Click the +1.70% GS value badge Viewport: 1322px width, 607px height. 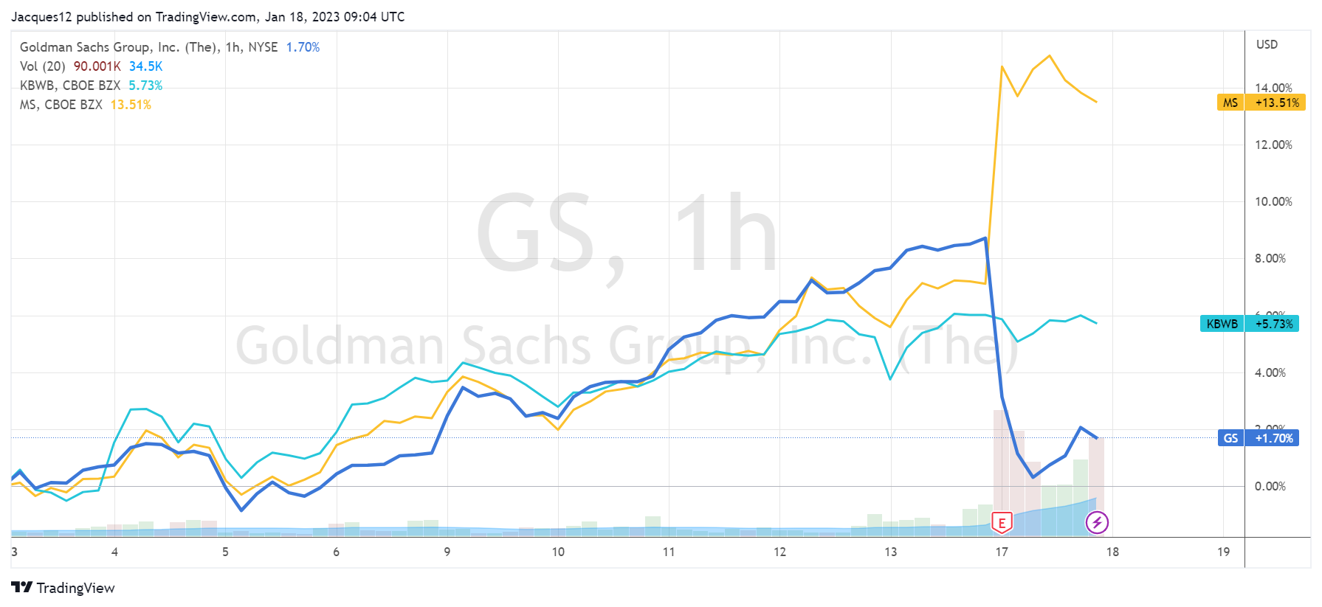[1274, 438]
